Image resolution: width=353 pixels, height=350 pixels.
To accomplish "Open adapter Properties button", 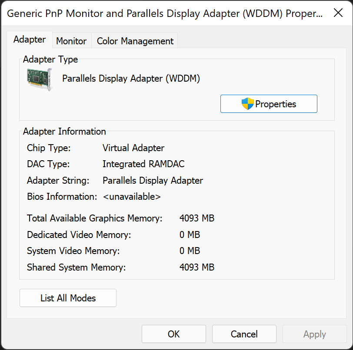I will (x=269, y=104).
